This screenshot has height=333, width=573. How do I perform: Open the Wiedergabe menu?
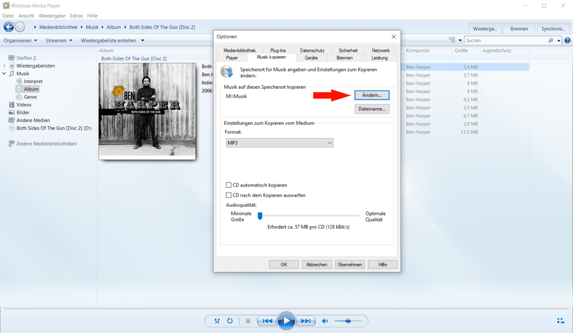[x=52, y=16]
